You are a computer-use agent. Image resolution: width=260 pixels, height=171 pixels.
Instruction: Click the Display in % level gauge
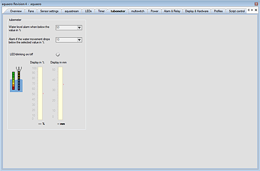point(40,93)
